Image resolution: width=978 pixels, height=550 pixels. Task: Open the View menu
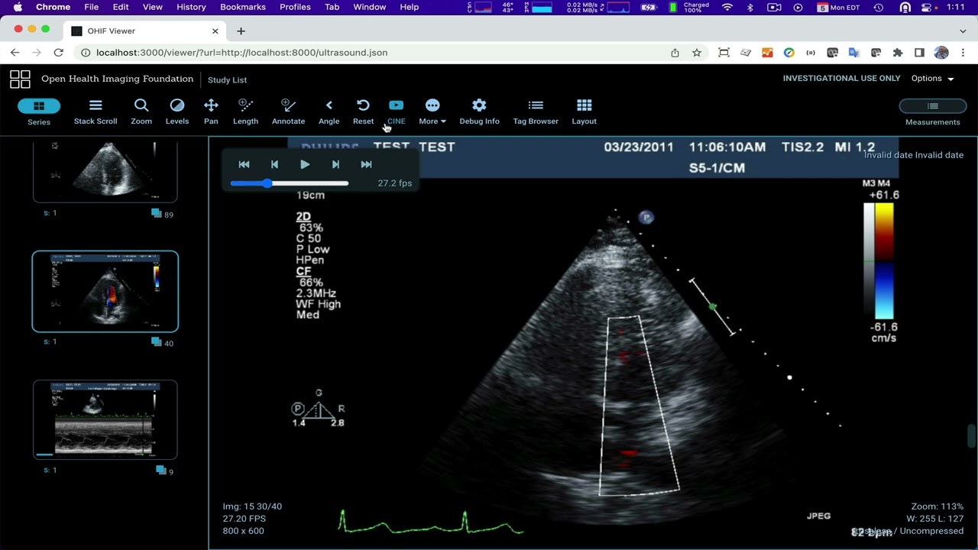click(153, 7)
